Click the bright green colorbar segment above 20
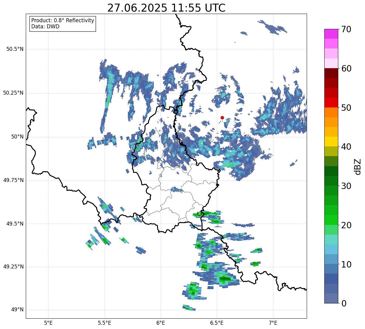The width and height of the screenshot is (365, 329). tap(331, 220)
